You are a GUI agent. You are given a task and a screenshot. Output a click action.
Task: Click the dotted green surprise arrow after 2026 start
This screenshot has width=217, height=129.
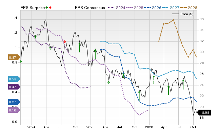154,79
